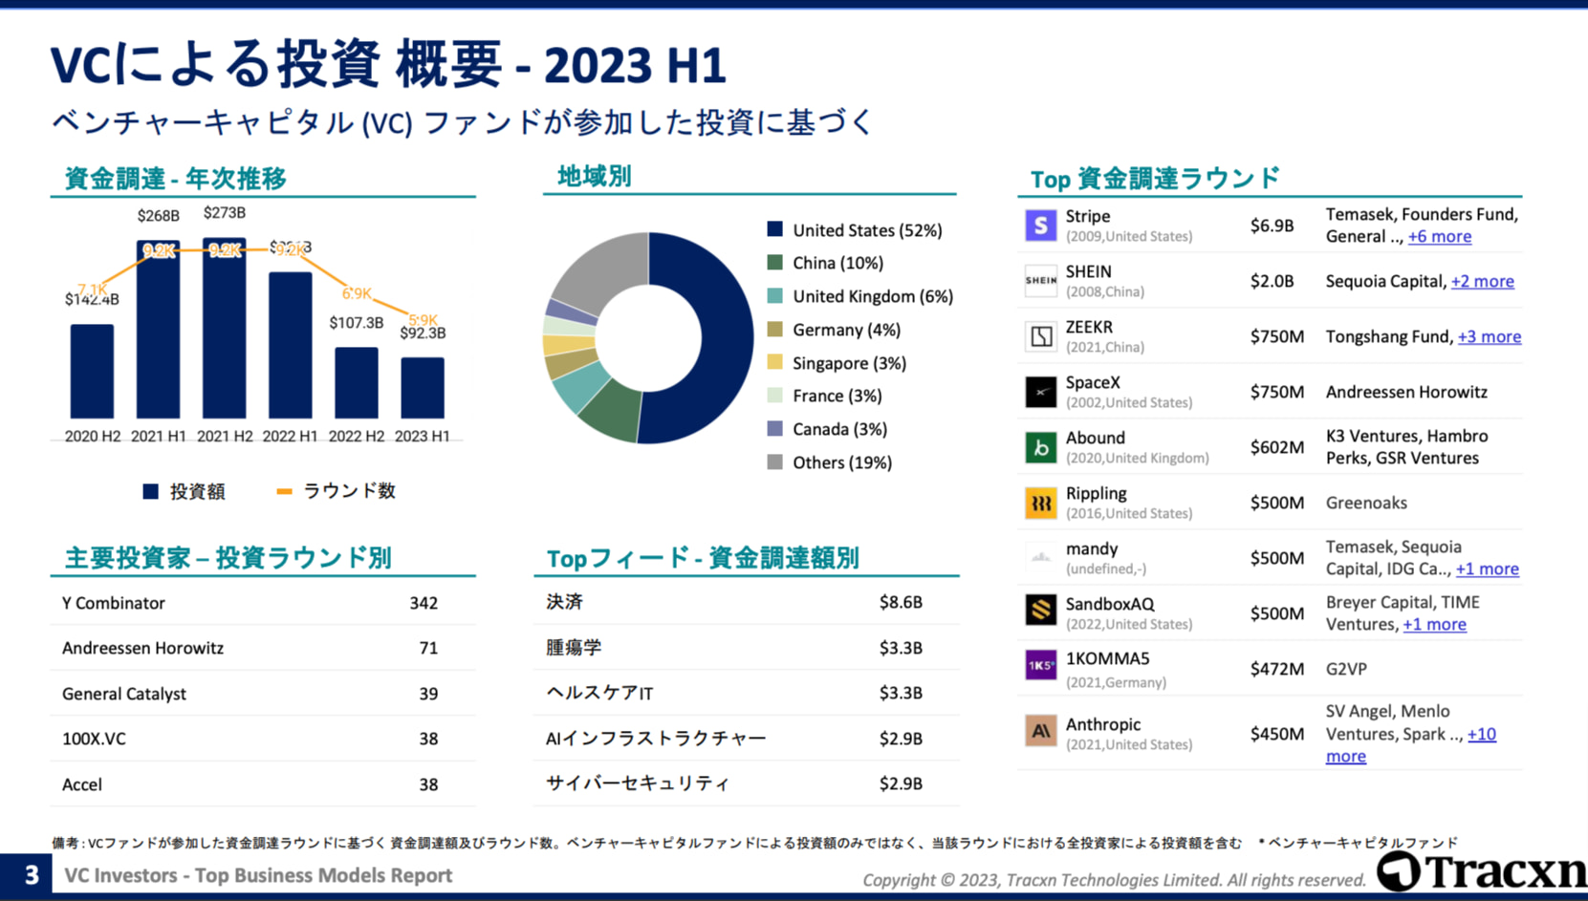Click the $450M amount for Anthropic
Viewport: 1588px width, 901px height.
tap(1277, 734)
